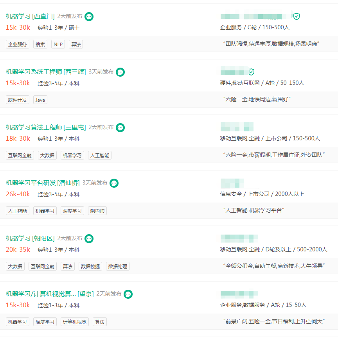The height and width of the screenshot is (337, 338).
Task: Select the Java skill tag
Action: pos(40,100)
